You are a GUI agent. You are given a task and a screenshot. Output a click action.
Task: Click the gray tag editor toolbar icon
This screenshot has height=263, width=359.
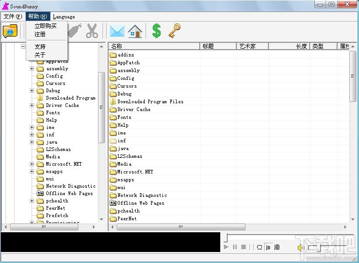75,31
